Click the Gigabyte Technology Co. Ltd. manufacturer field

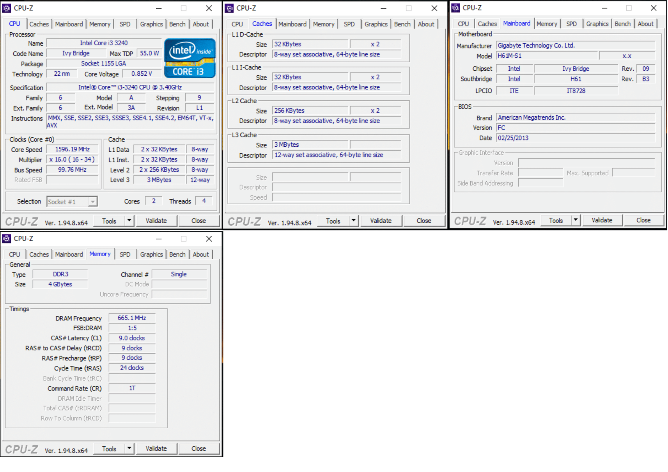[575, 46]
